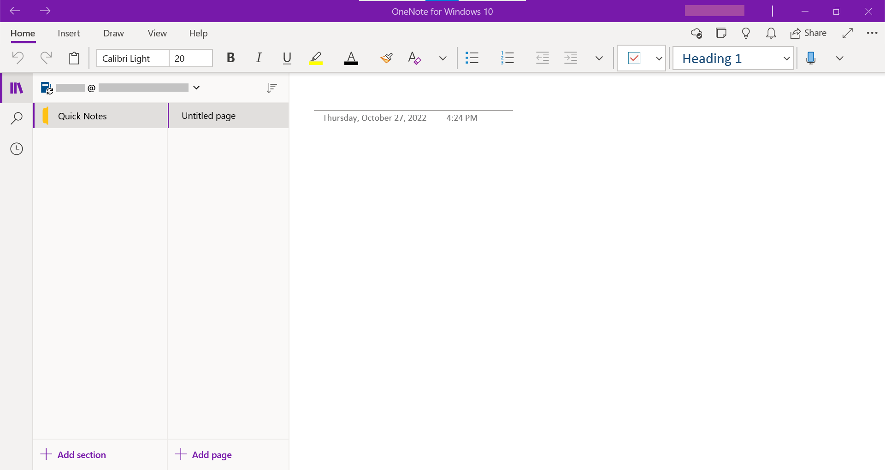The image size is (885, 470).
Task: Toggle the numbered list
Action: pos(507,58)
